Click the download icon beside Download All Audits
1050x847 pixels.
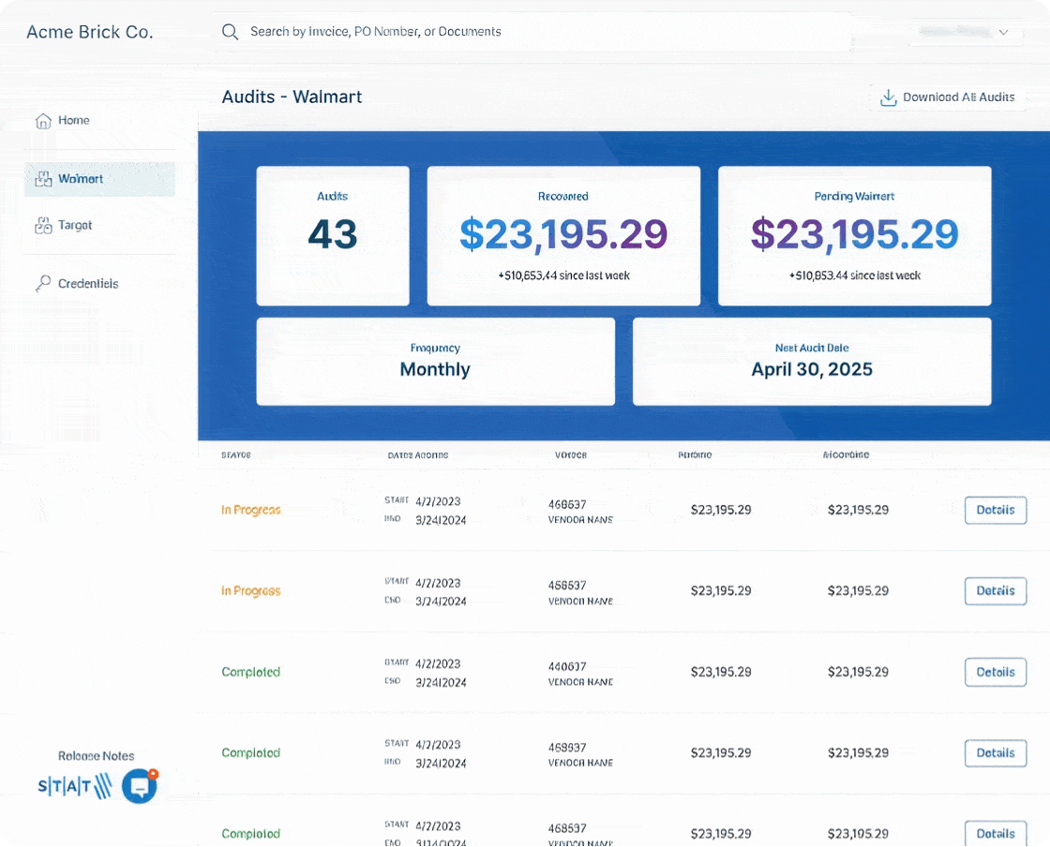point(887,97)
